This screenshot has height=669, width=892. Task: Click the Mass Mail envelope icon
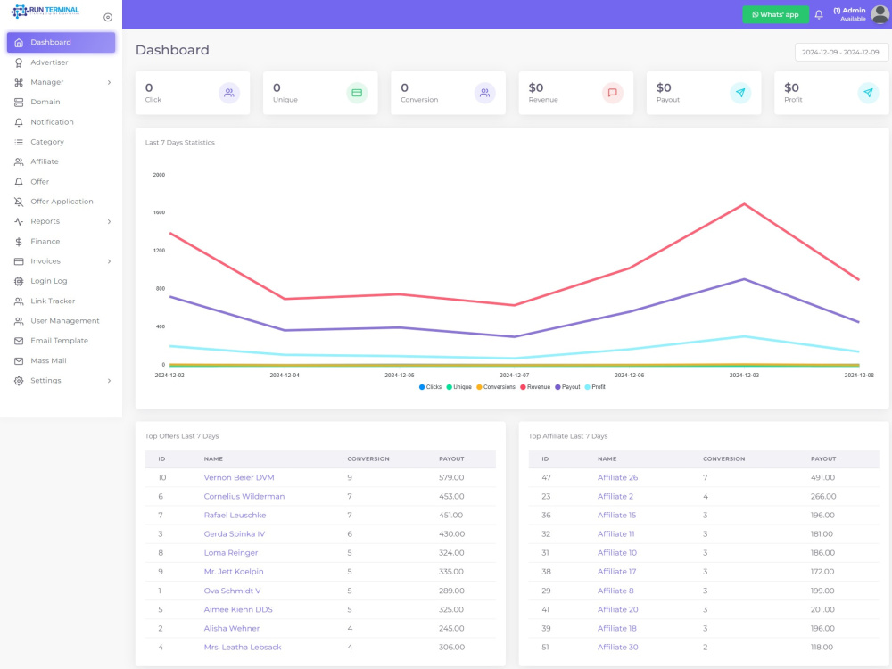click(19, 361)
